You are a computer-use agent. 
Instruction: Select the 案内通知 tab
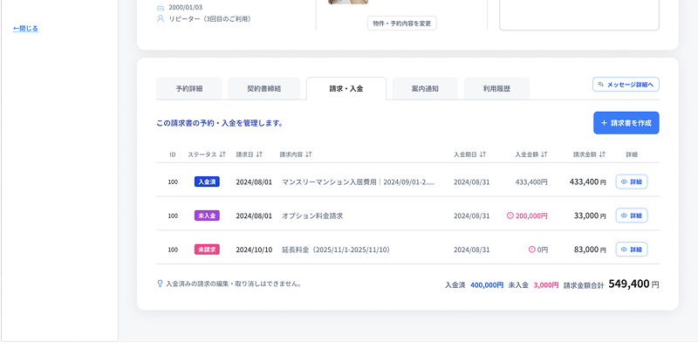point(425,89)
